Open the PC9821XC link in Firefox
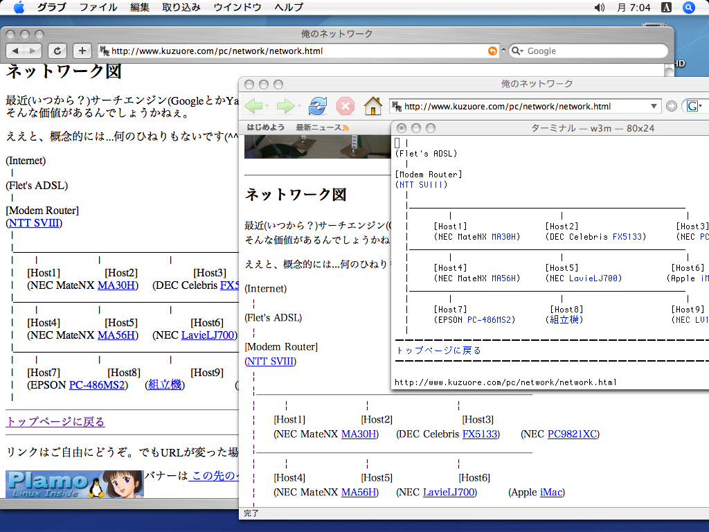 (572, 434)
